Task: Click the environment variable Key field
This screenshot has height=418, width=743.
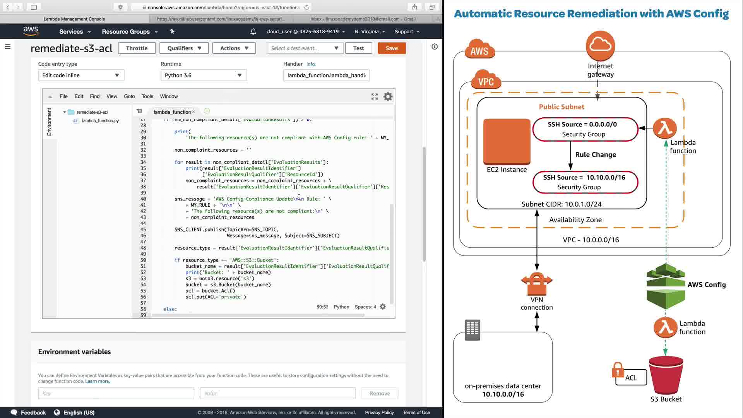Action: coord(116,393)
